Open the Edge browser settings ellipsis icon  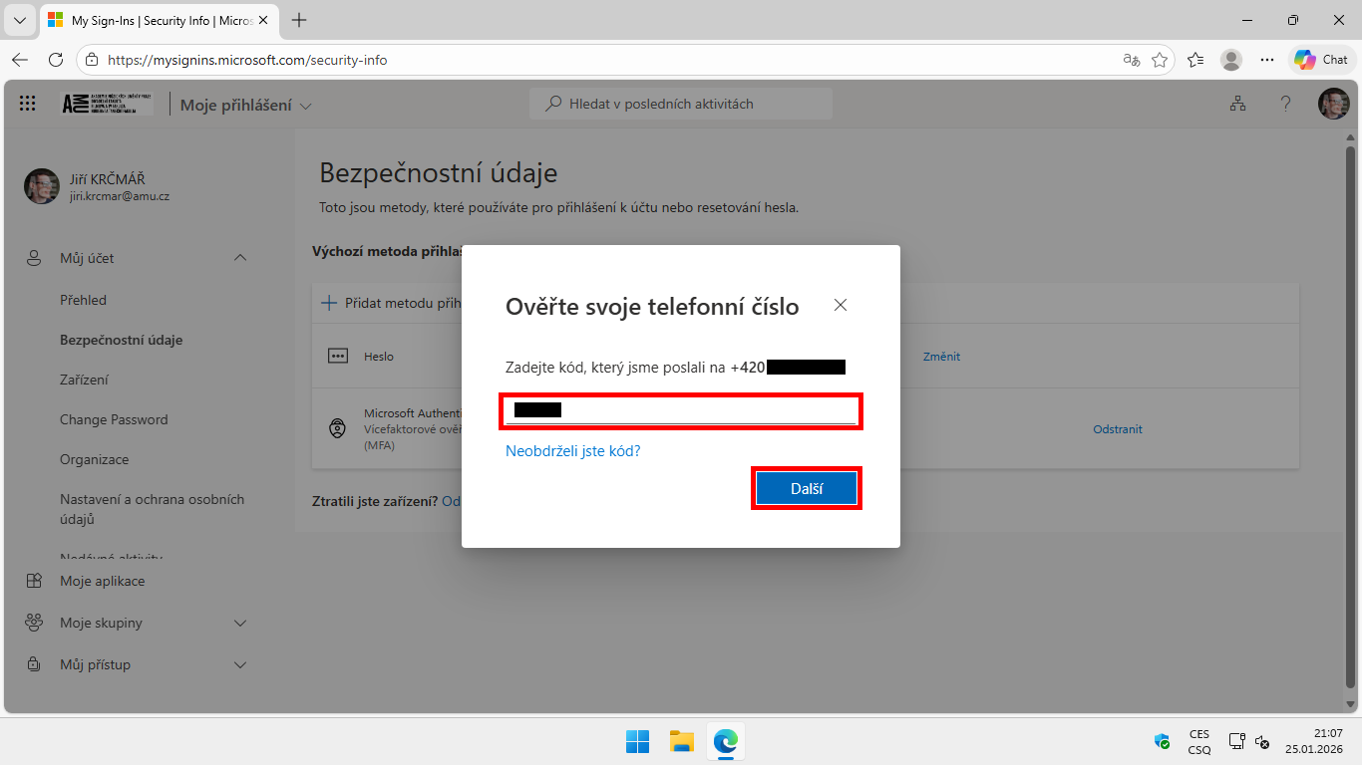pyautogui.click(x=1267, y=60)
